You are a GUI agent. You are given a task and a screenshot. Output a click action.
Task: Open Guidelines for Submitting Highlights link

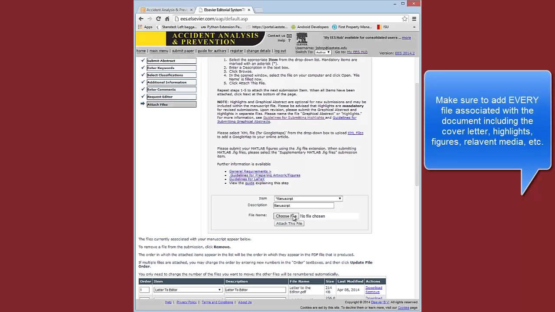294,117
